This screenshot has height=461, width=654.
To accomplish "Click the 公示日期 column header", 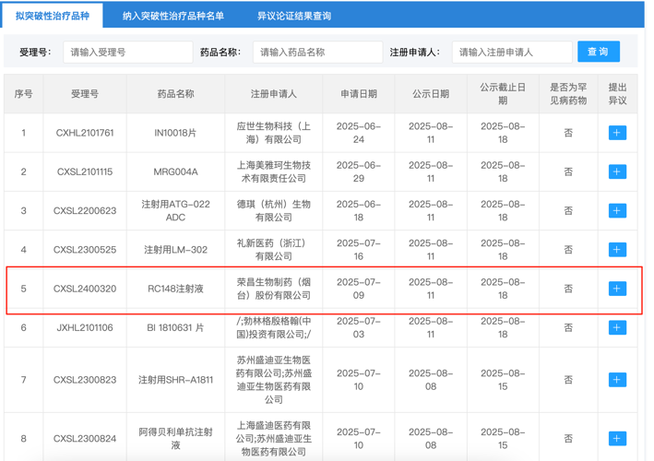I will (x=431, y=94).
